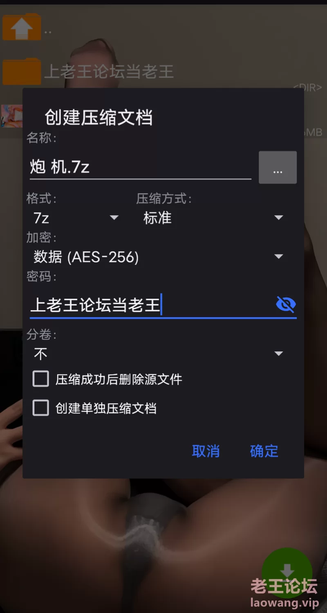Viewport: 327px width, 613px height.
Task: Open the 上老王论坛当老王 folder icon
Action: tap(22, 71)
